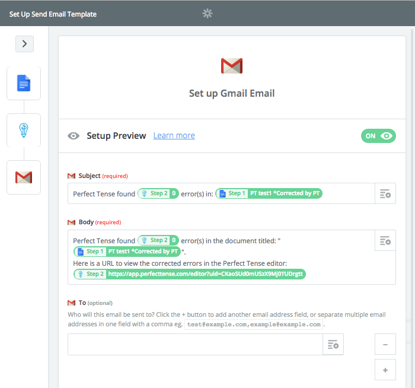Insert a field into Body
This screenshot has height=388, width=415.
click(385, 240)
